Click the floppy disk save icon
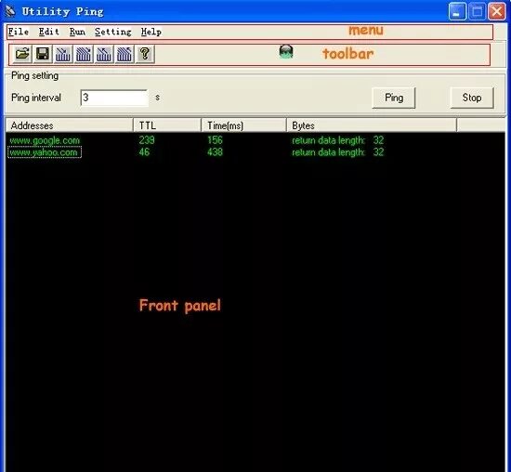This screenshot has width=511, height=472. tap(43, 54)
